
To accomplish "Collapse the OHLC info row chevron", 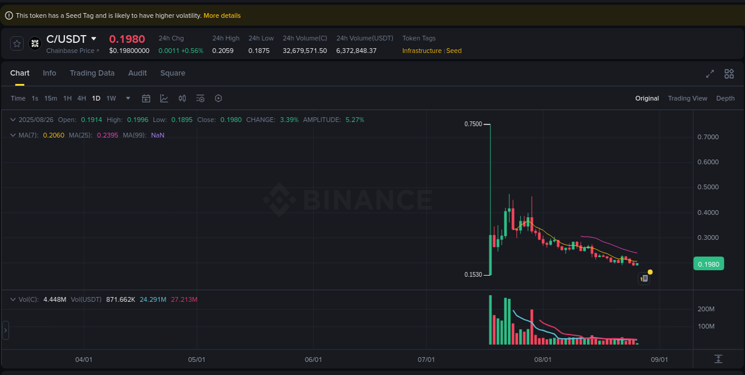I will tap(13, 120).
